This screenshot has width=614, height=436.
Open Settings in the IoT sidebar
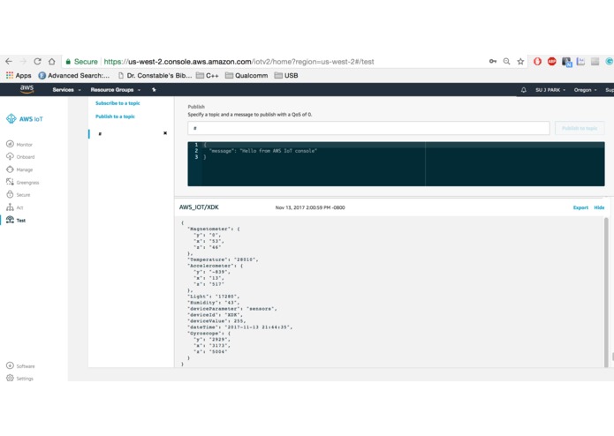pos(19,378)
